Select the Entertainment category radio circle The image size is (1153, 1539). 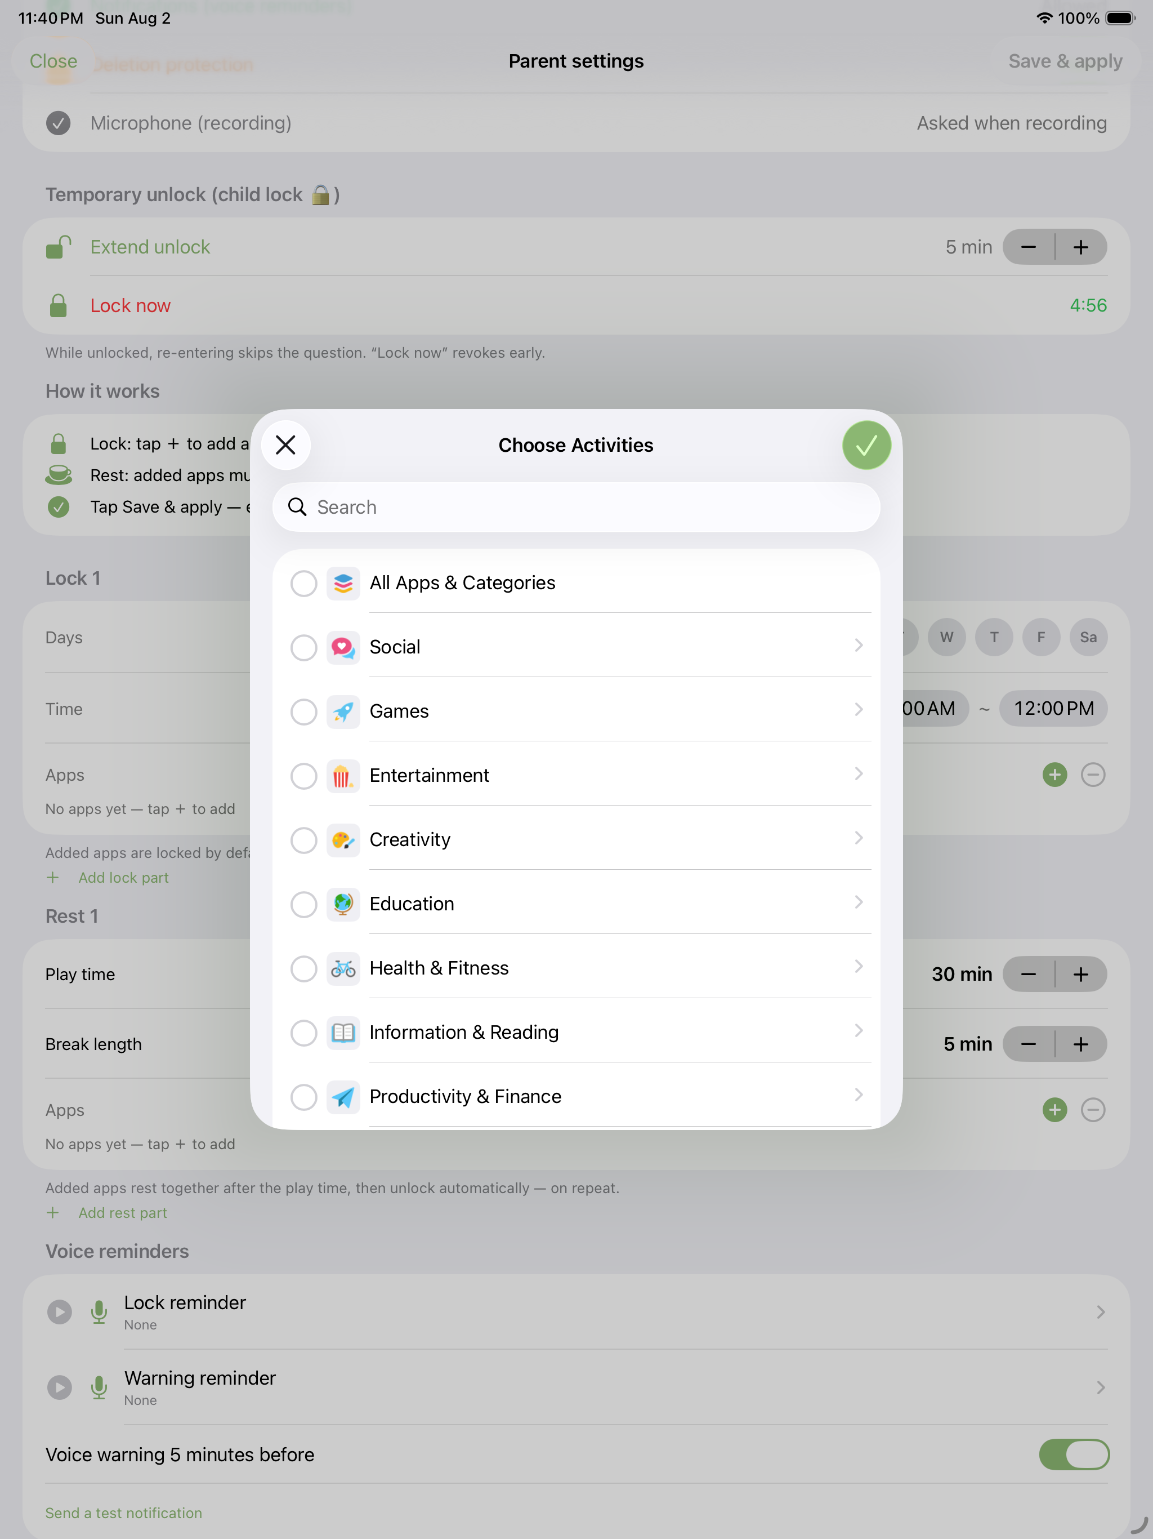point(304,776)
